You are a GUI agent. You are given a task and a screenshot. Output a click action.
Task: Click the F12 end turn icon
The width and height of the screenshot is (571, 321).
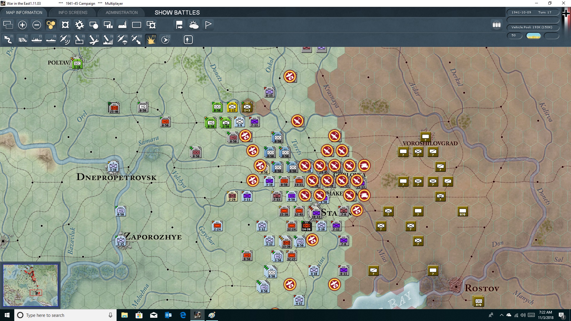(165, 40)
